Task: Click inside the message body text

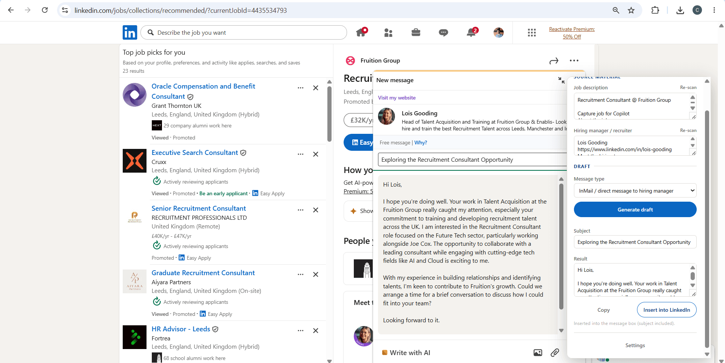Action: (467, 254)
